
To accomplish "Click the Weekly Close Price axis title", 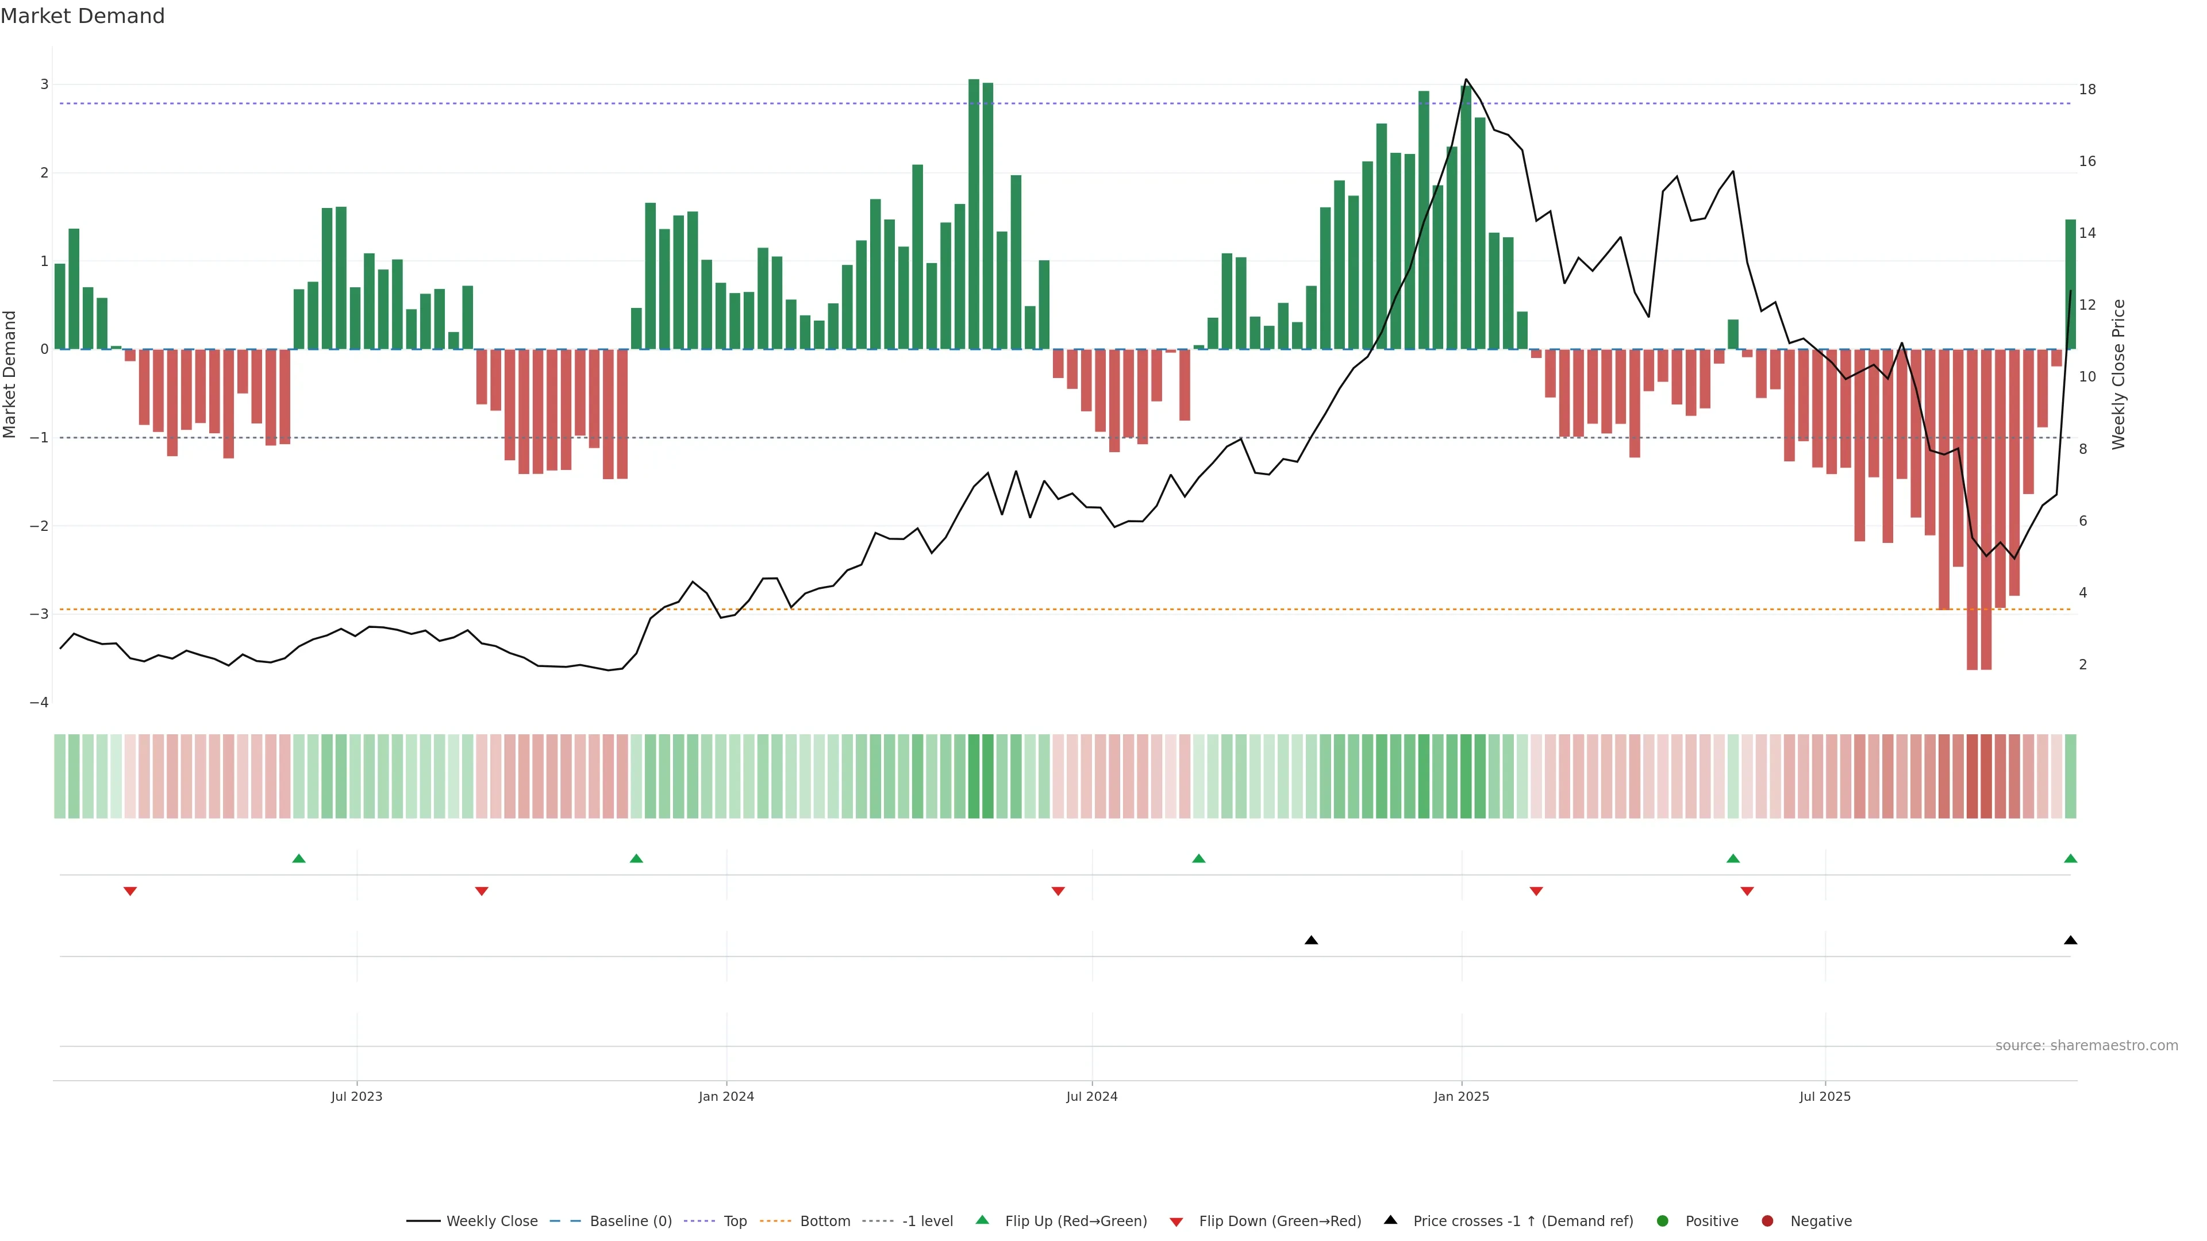I will [2118, 374].
